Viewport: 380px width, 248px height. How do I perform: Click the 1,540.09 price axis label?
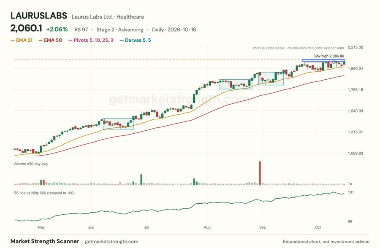point(355,111)
